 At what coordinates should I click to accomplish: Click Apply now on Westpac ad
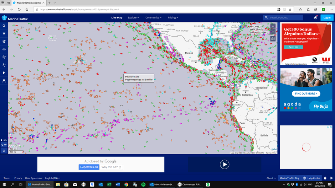[x=294, y=47]
